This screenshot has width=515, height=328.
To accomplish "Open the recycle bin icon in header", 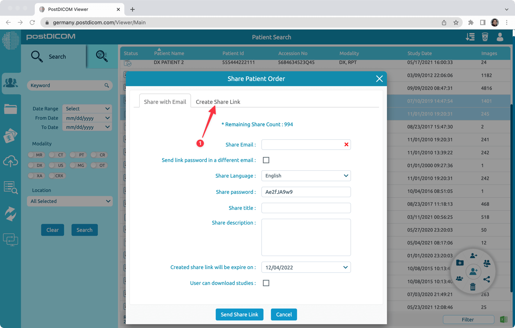I will click(x=485, y=37).
